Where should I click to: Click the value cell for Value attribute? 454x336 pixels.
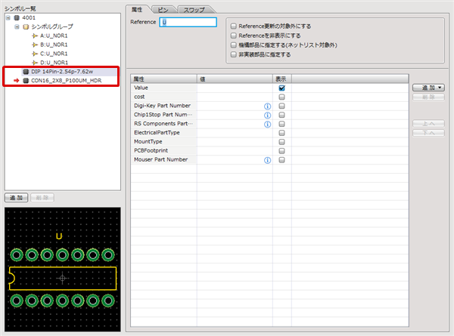point(235,88)
